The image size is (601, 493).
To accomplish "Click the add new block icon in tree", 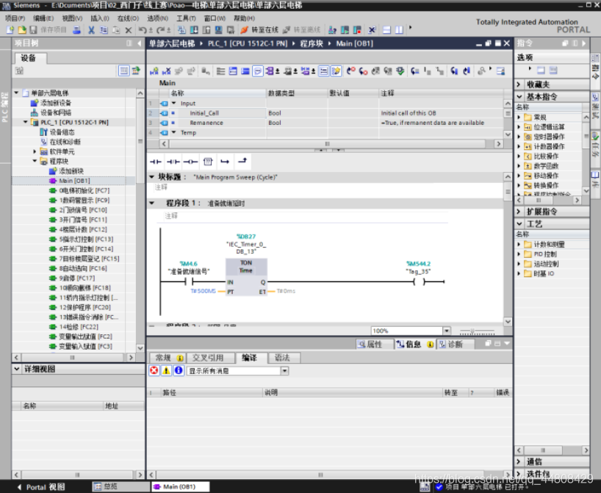I will tap(53, 171).
